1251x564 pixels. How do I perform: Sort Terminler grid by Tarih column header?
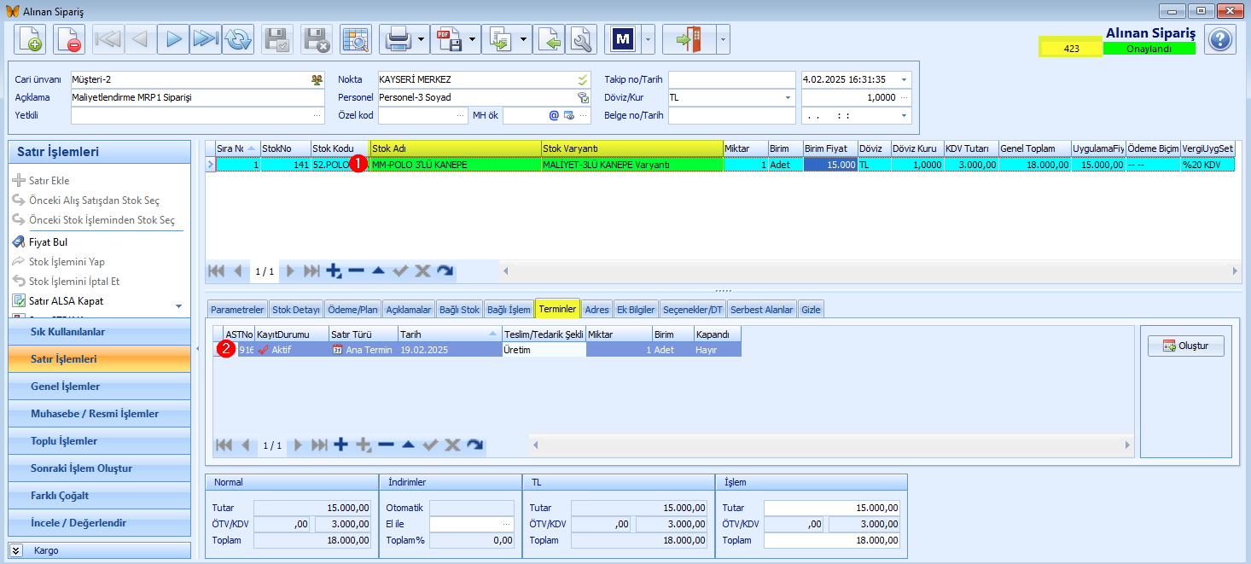click(x=450, y=334)
